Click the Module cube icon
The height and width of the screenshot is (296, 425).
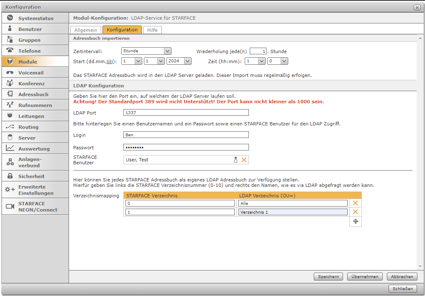(10, 61)
